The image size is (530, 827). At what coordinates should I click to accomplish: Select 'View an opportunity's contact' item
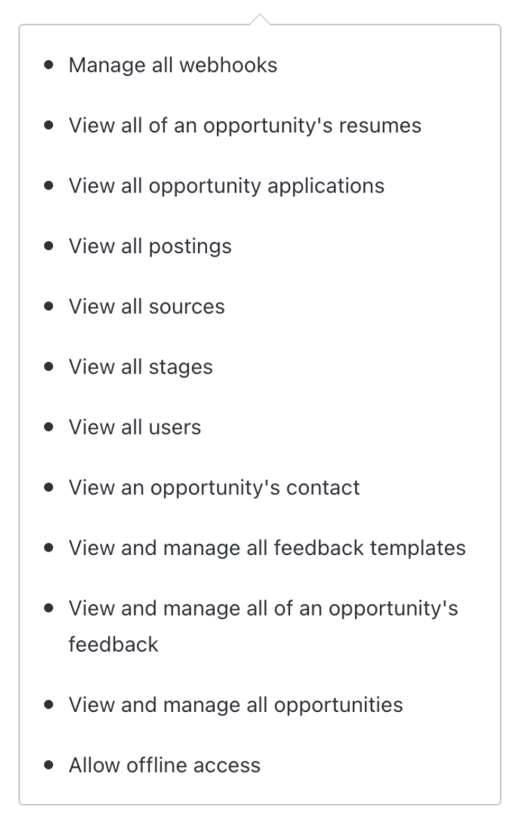(214, 487)
